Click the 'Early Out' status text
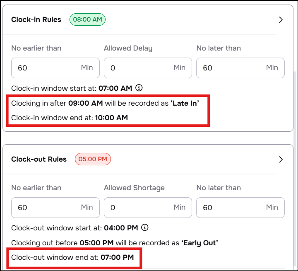This screenshot has width=298, height=271. coord(199,242)
